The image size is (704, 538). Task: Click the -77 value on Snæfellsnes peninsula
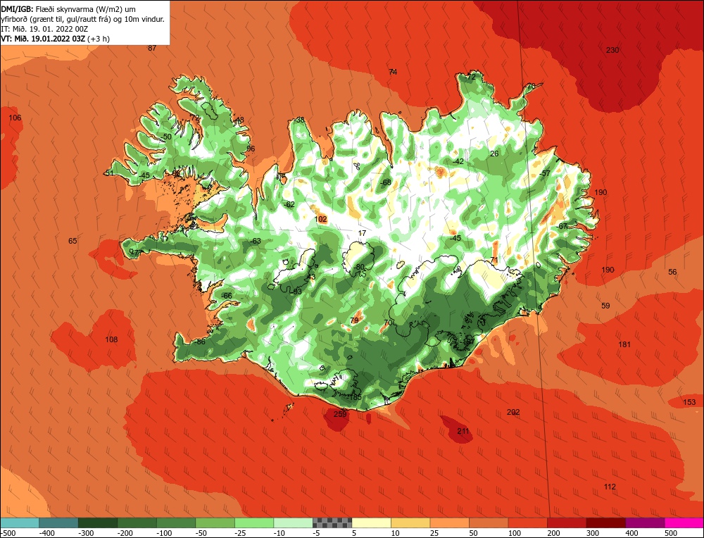[x=134, y=253]
